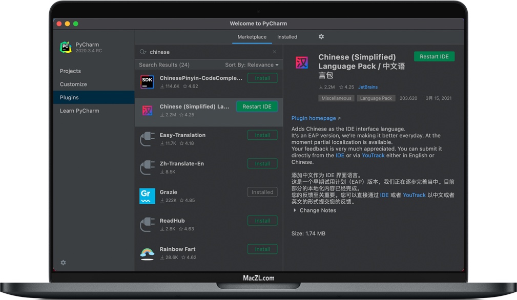Install ChinesePinyin-CodeCompletion plugin
This screenshot has height=300, width=517.
pyautogui.click(x=262, y=78)
